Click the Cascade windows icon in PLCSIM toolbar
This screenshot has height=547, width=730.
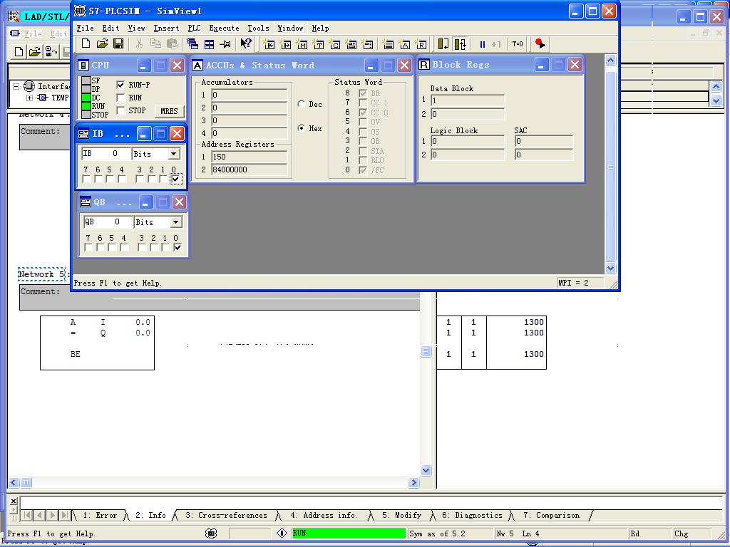coord(192,43)
